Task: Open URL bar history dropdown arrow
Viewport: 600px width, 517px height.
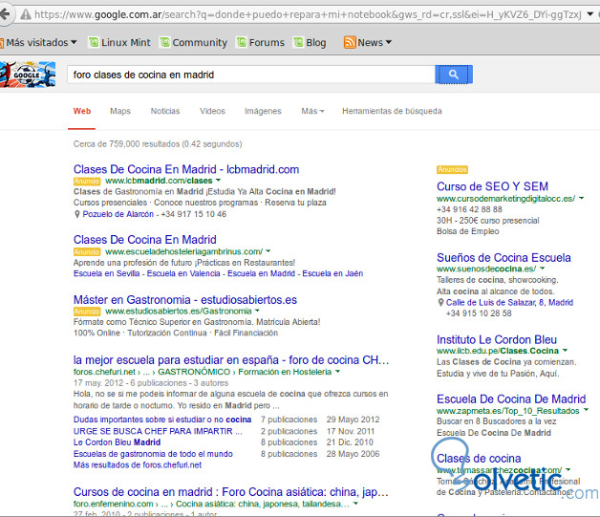Action: (x=590, y=14)
